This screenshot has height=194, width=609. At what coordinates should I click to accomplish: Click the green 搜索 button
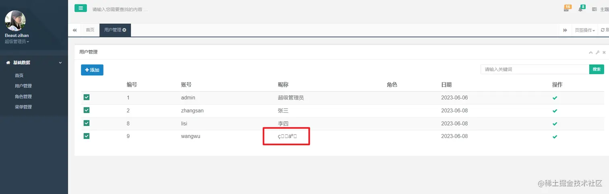(x=597, y=69)
